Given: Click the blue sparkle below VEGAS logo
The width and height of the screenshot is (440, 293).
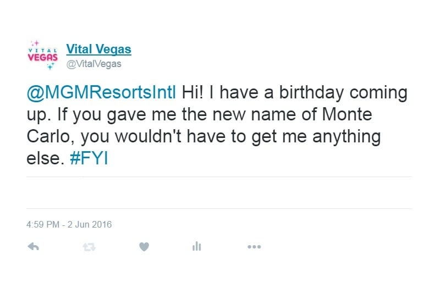Looking at the screenshot, I should pos(50,66).
